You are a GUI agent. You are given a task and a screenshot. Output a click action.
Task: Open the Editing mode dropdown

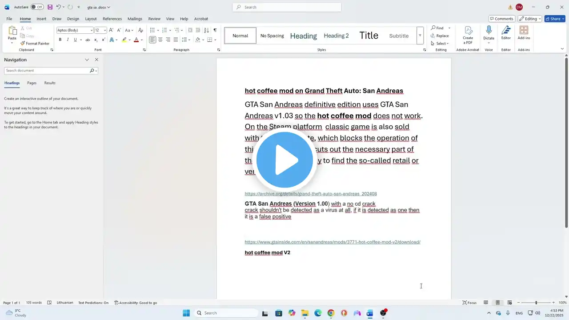[x=531, y=19]
